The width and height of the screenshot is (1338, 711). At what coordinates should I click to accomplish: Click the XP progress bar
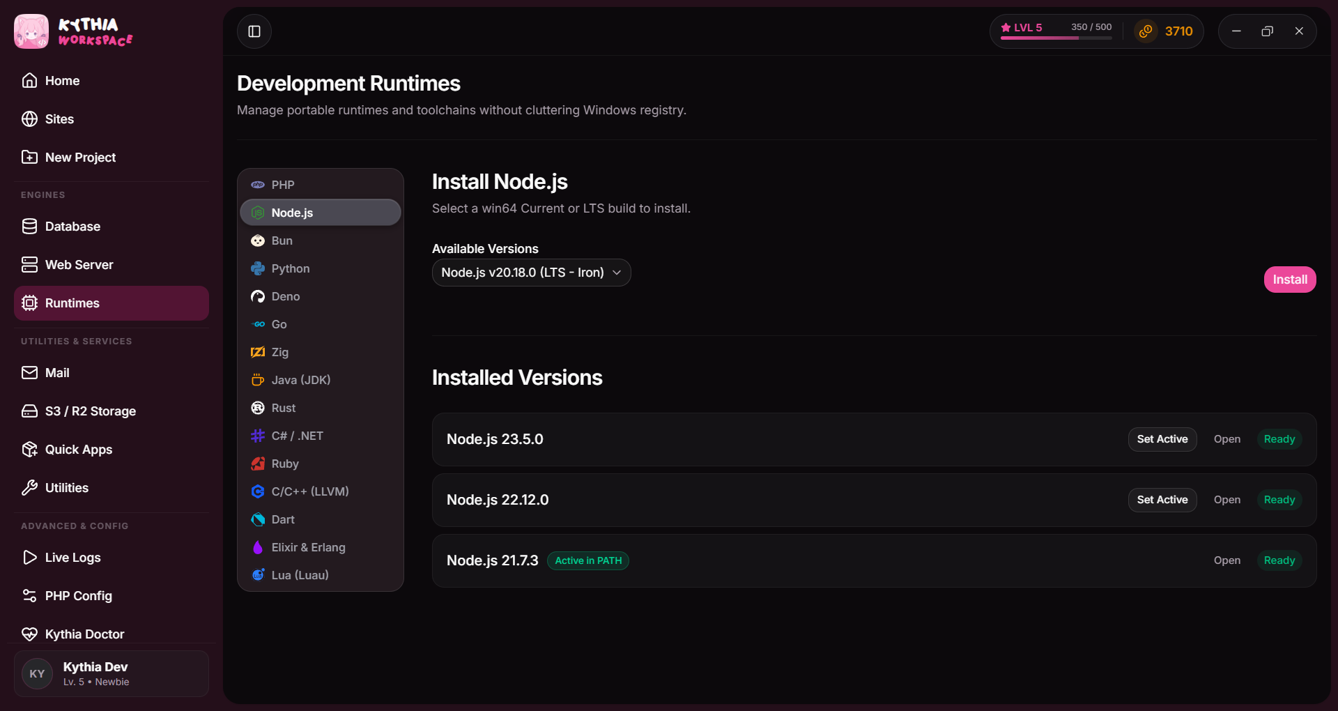(x=1056, y=38)
